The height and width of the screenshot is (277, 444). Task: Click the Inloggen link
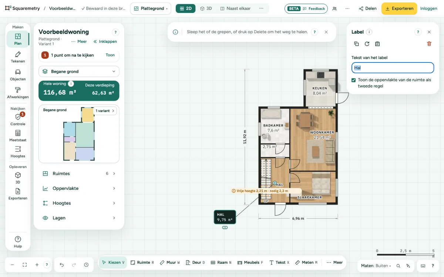pyautogui.click(x=429, y=8)
